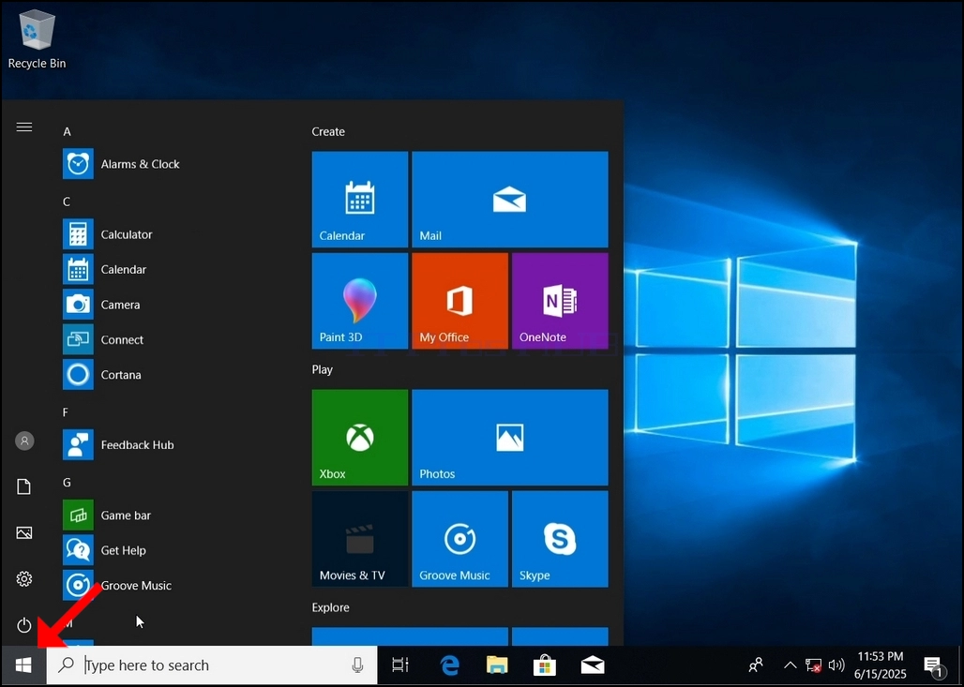Click the Groove Music tile under Play
The width and height of the screenshot is (964, 687).
(459, 538)
